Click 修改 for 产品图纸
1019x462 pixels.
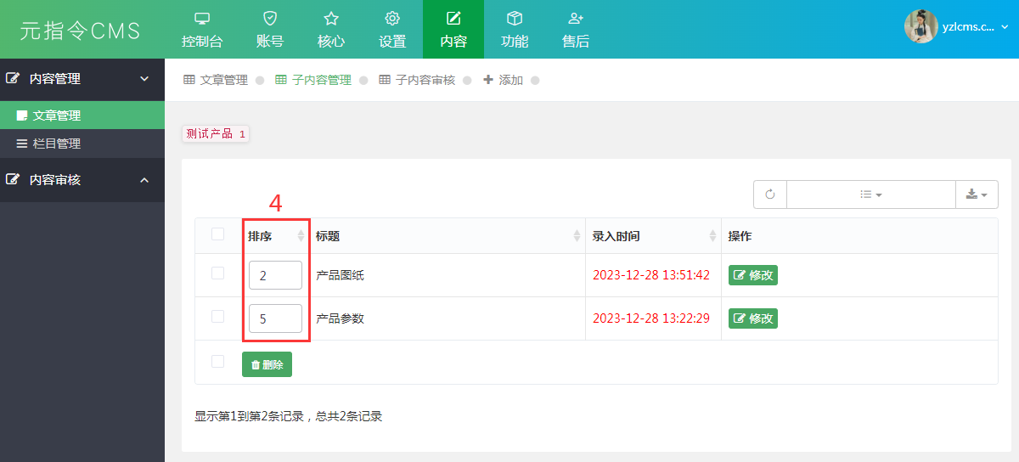753,275
